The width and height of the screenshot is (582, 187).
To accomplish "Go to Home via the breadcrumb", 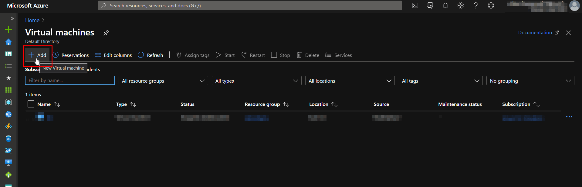I will pyautogui.click(x=32, y=20).
